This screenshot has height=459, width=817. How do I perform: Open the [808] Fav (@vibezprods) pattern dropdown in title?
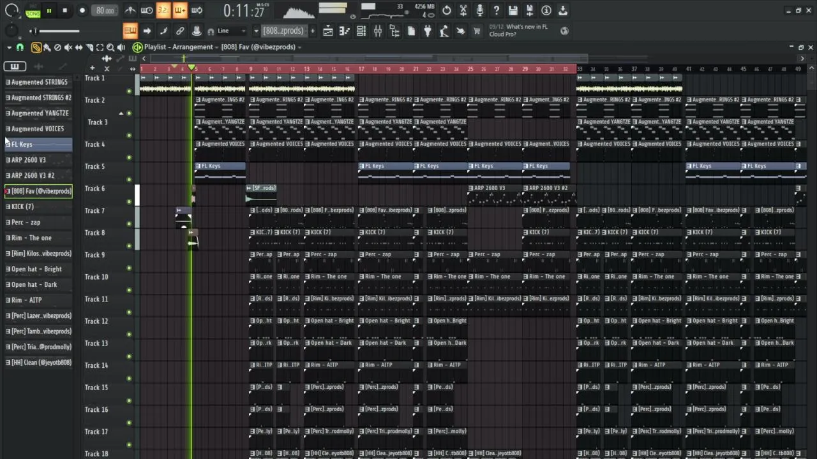pyautogui.click(x=262, y=47)
